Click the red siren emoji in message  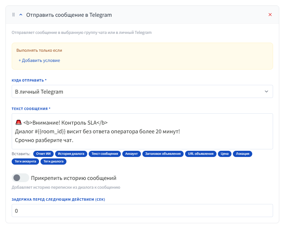point(19,122)
